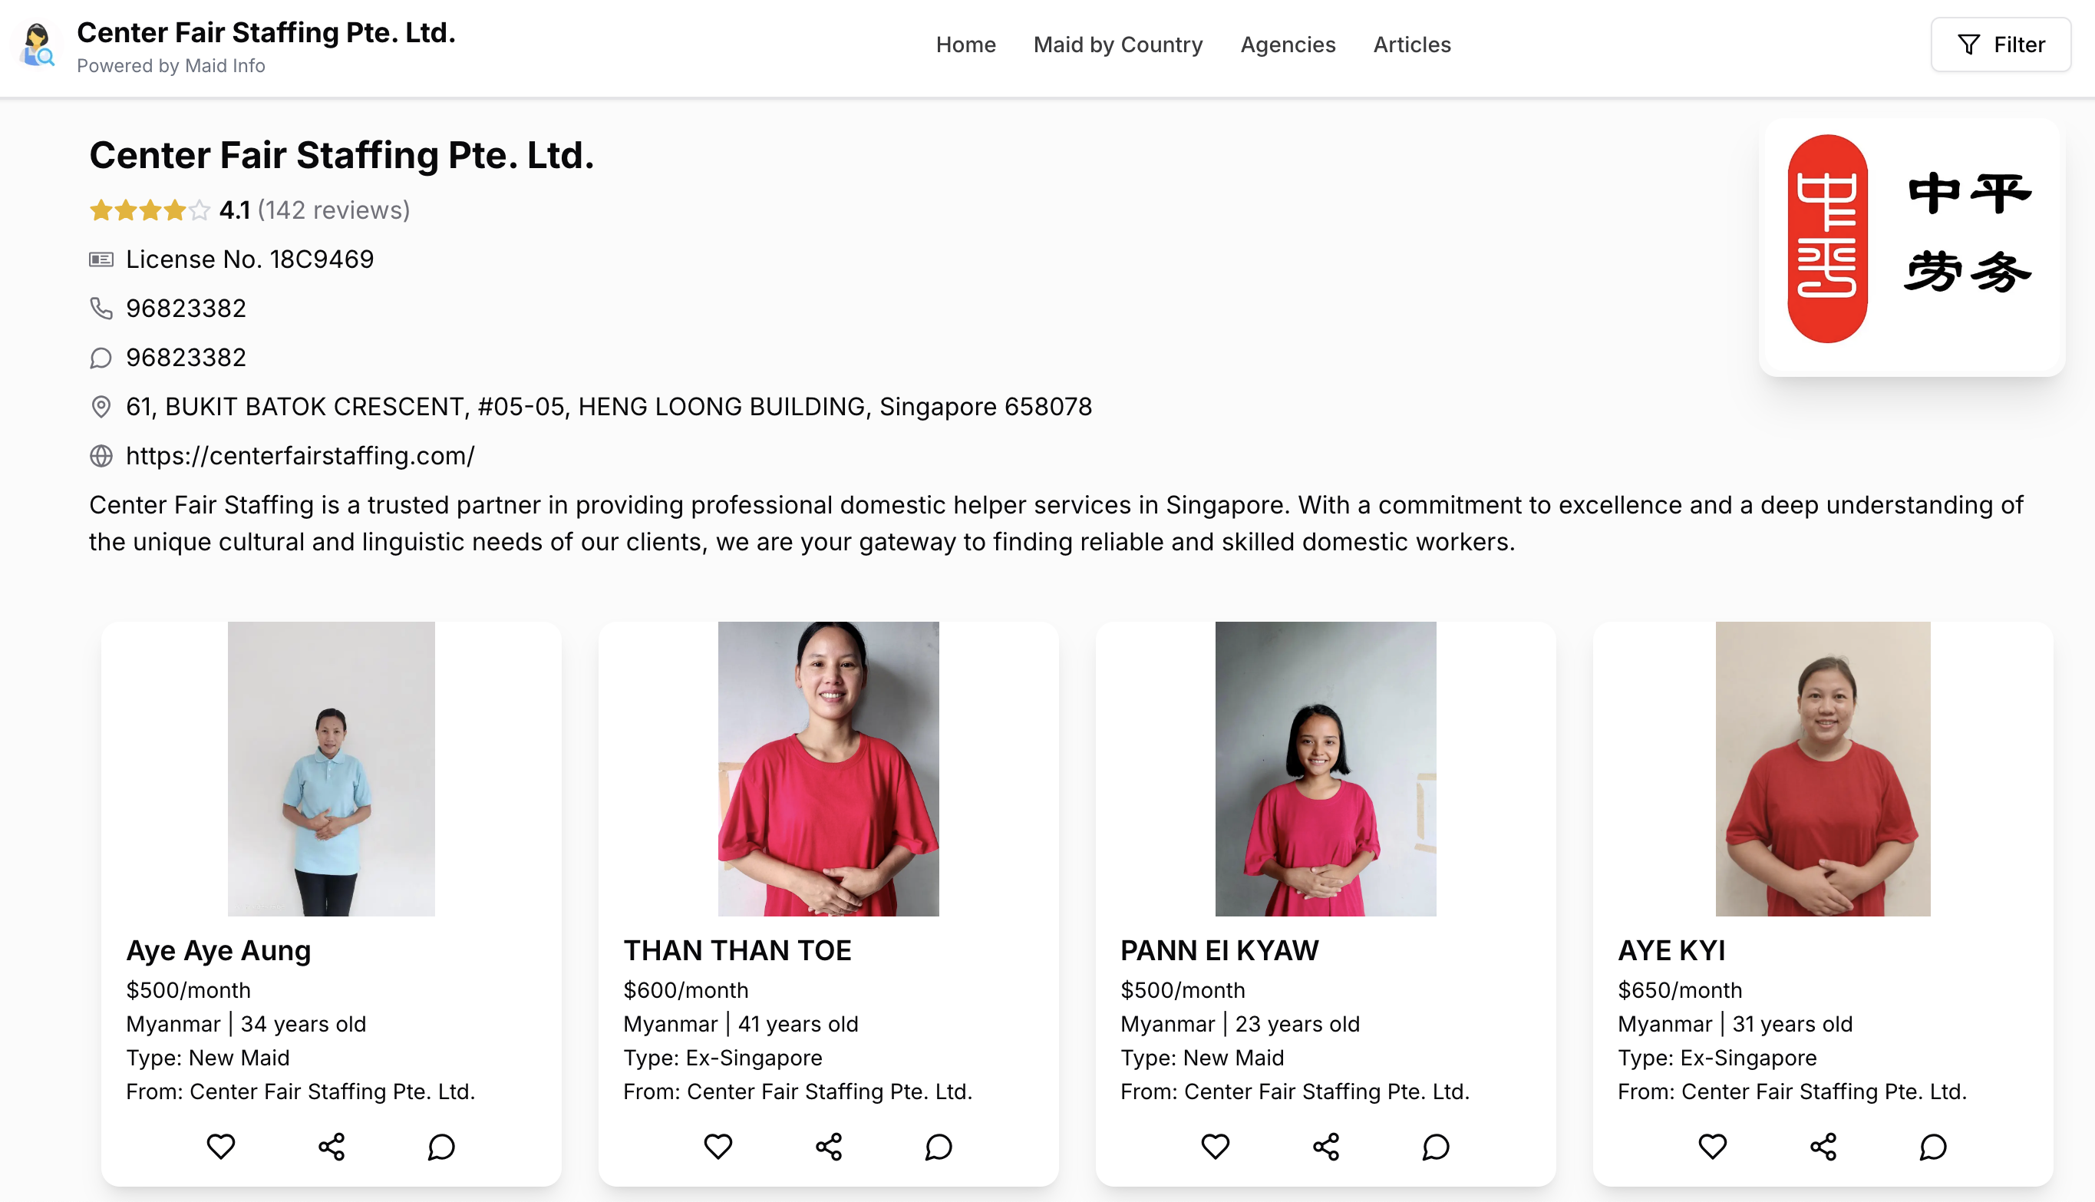Image resolution: width=2095 pixels, height=1202 pixels.
Task: Open the Agencies nav item
Action: [x=1287, y=45]
